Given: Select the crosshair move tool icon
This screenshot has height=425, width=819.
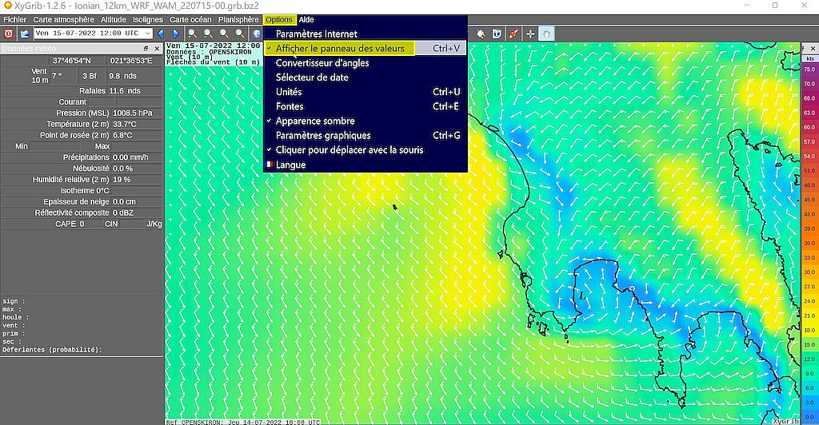Looking at the screenshot, I should [530, 34].
